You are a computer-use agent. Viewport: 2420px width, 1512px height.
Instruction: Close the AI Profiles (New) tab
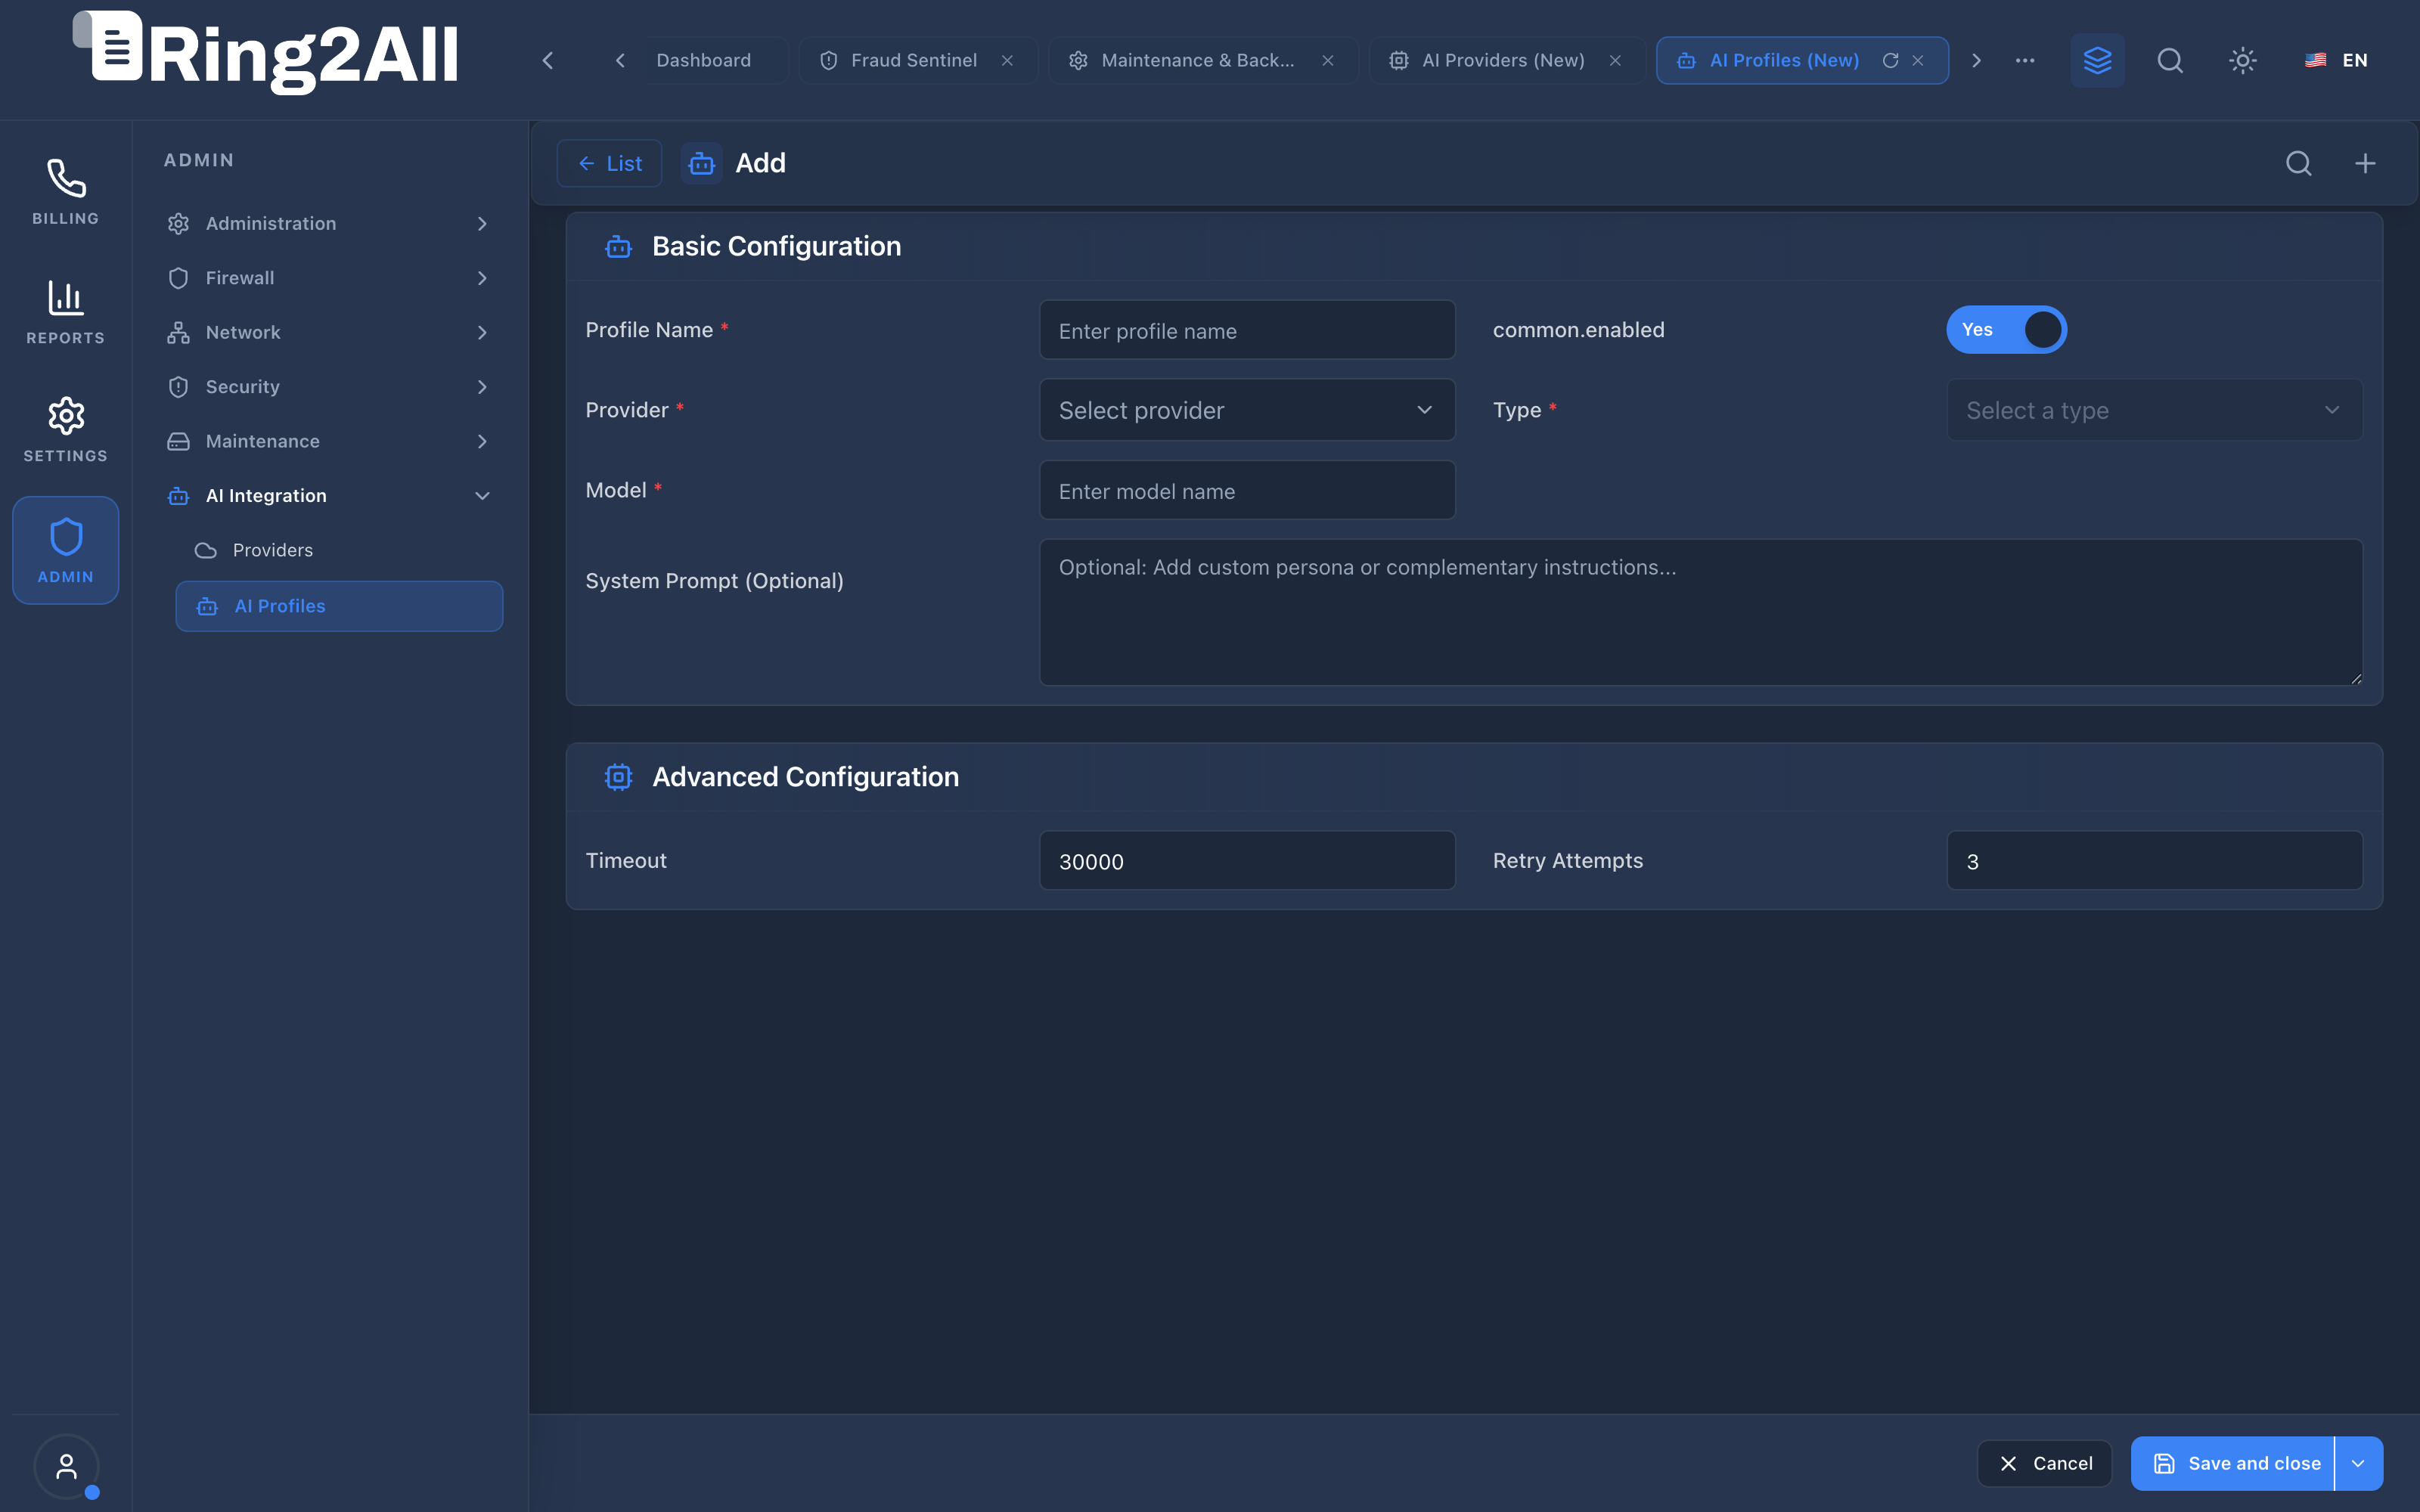coord(1917,60)
